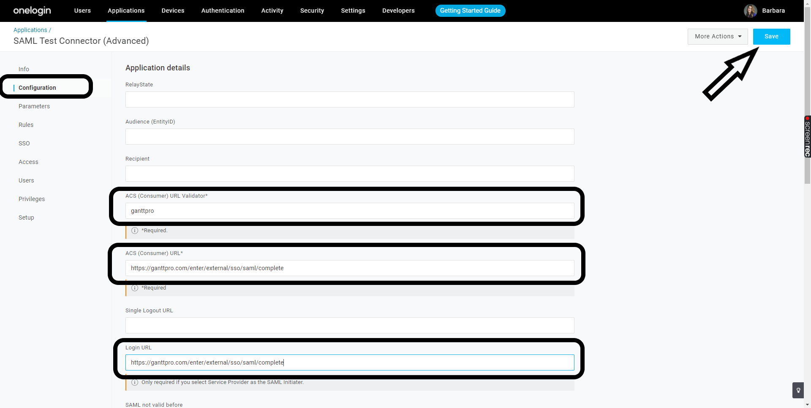Switch to the Info tab

pyautogui.click(x=24, y=69)
